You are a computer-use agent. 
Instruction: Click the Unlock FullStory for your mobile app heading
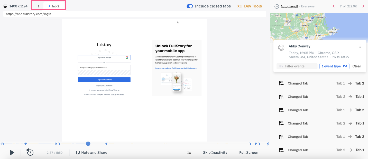coord(174,48)
